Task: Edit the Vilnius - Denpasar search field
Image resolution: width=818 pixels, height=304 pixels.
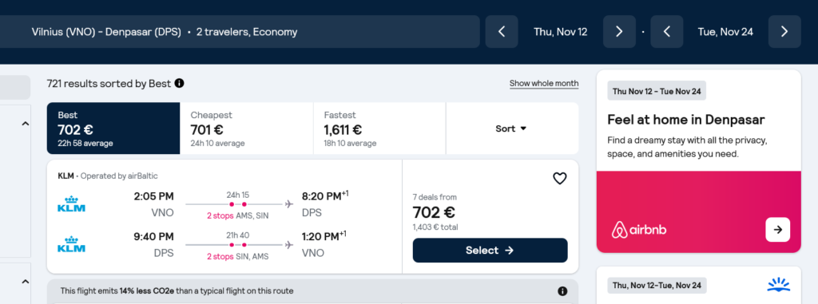Action: click(240, 32)
